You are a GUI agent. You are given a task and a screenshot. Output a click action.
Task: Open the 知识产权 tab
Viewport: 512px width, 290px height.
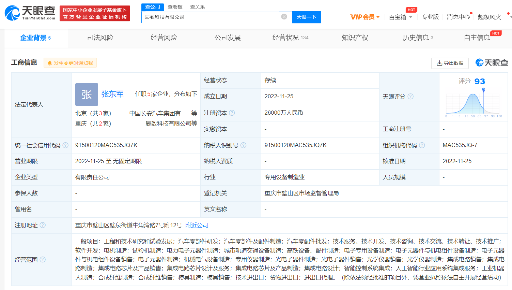pos(355,38)
